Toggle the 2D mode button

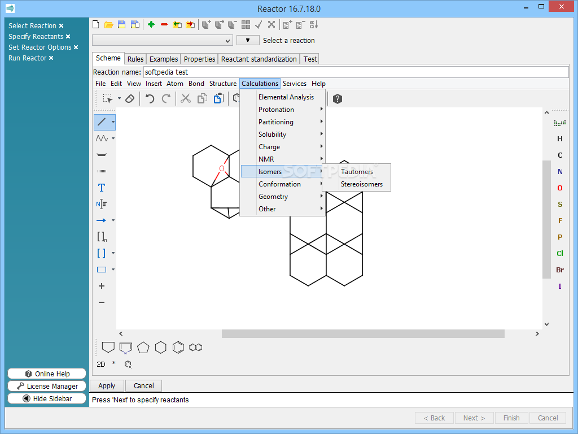101,364
